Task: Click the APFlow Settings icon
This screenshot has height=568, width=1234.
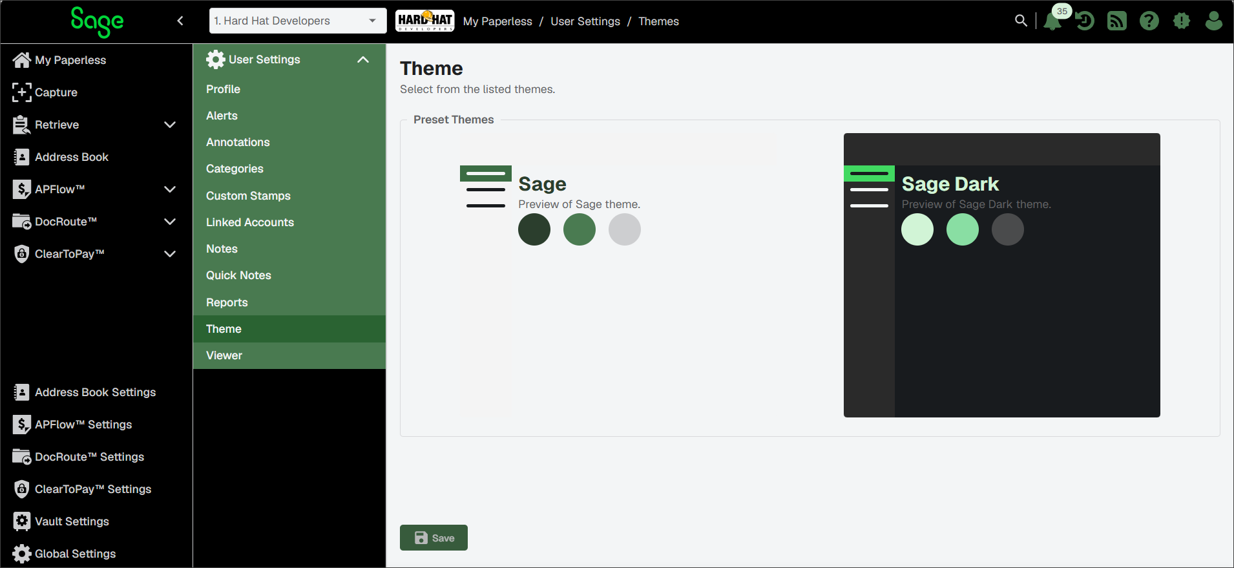Action: 22,425
